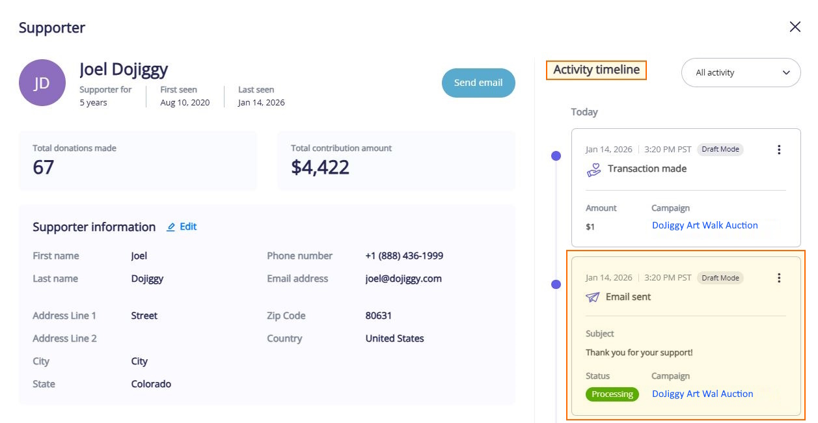818x423 pixels.
Task: Click the Activity timeline heading
Action: [x=596, y=70]
